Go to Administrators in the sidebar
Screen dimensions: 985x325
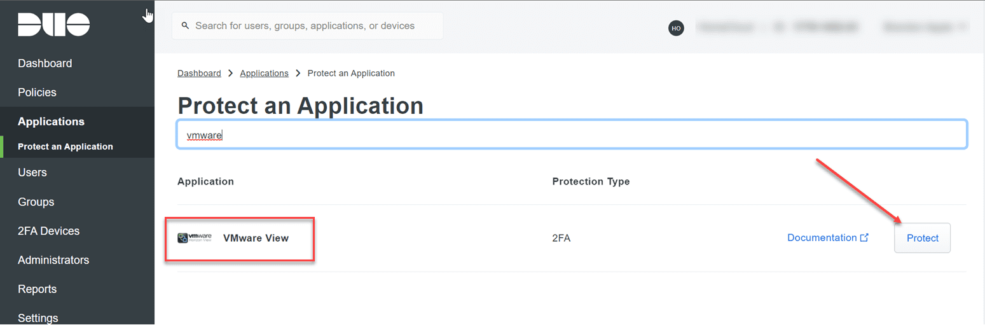coord(53,260)
